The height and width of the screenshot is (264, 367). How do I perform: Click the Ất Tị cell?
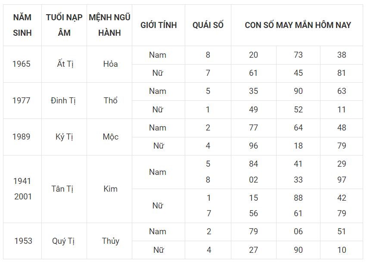coord(65,64)
